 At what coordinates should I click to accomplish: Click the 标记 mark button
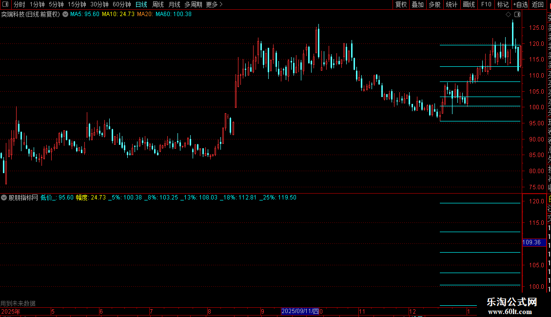(x=503, y=4)
